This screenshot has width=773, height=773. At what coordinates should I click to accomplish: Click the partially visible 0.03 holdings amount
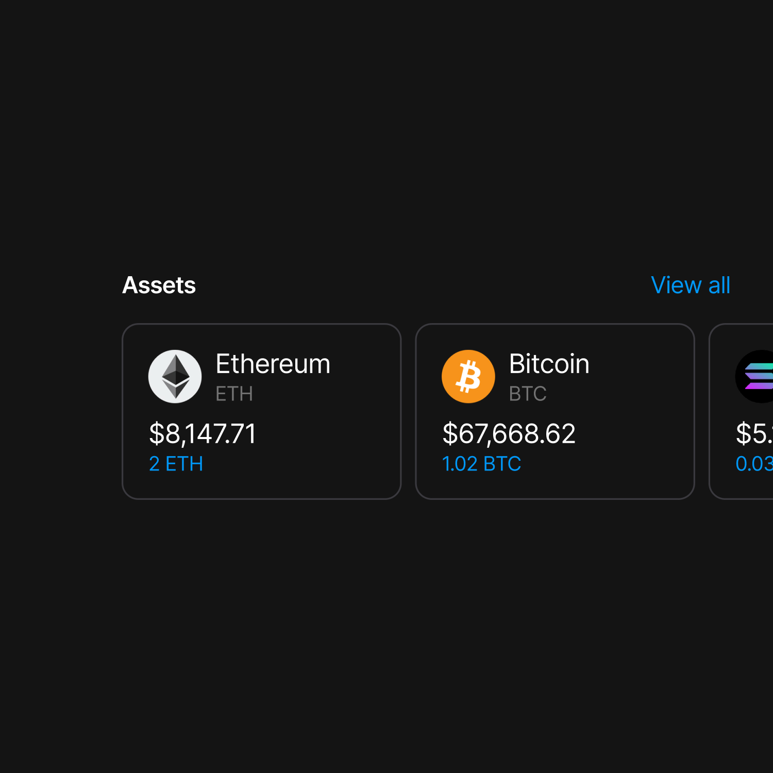point(754,464)
